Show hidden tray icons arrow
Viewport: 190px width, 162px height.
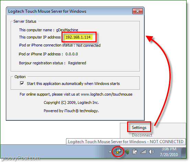click(110, 152)
